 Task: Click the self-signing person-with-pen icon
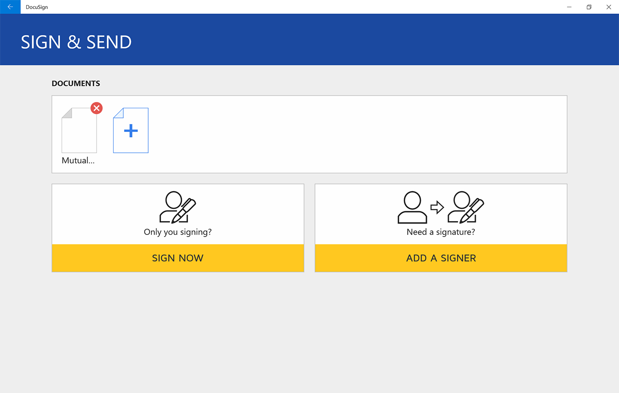(x=177, y=208)
